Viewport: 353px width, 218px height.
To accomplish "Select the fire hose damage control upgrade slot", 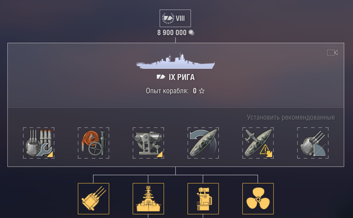I will tap(94, 143).
